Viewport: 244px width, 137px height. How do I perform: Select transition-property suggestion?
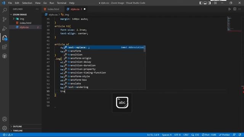104,69
